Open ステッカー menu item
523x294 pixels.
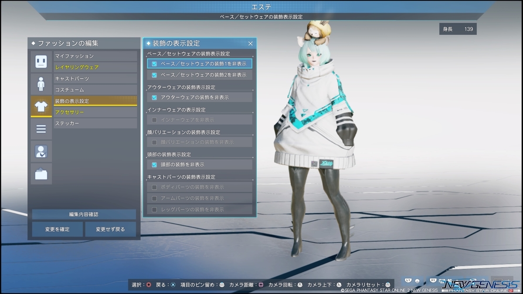click(95, 123)
